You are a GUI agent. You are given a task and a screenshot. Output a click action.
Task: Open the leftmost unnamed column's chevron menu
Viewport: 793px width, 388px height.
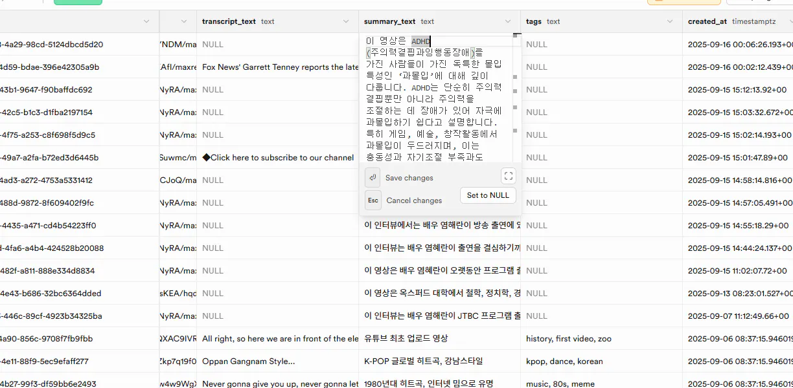tap(148, 21)
